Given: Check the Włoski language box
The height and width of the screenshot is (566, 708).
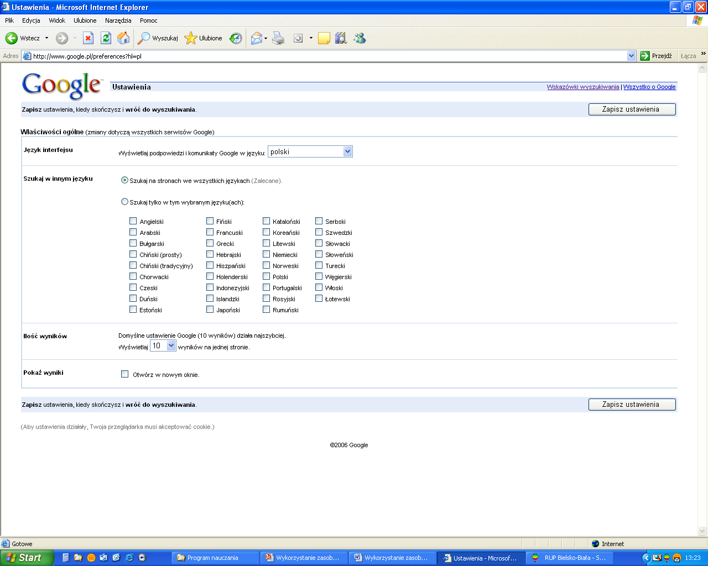Looking at the screenshot, I should (x=319, y=287).
